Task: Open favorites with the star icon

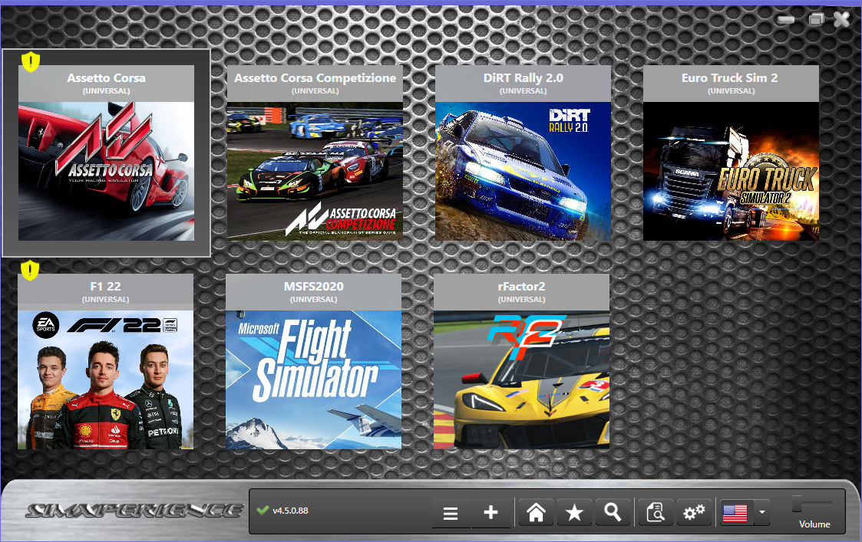Action: click(573, 513)
